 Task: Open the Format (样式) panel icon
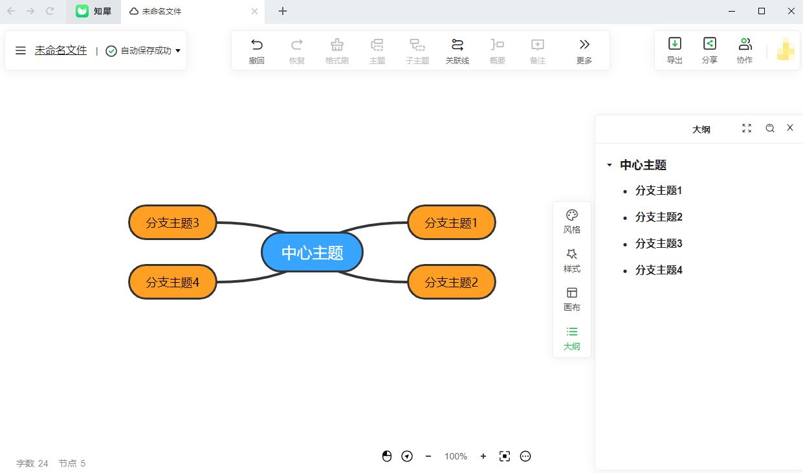(571, 260)
